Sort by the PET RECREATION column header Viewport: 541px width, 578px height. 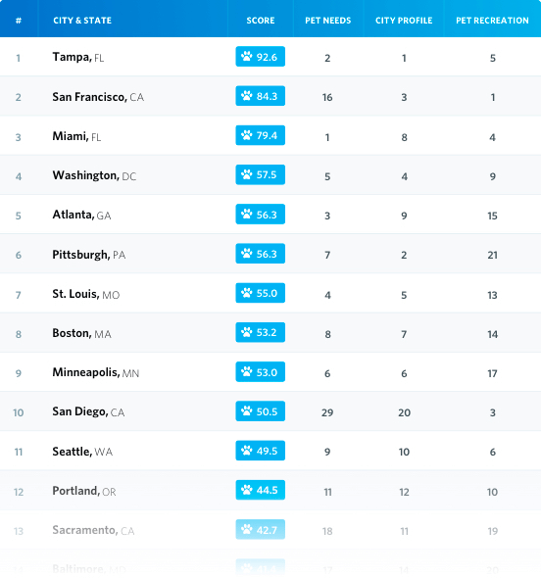click(x=492, y=21)
